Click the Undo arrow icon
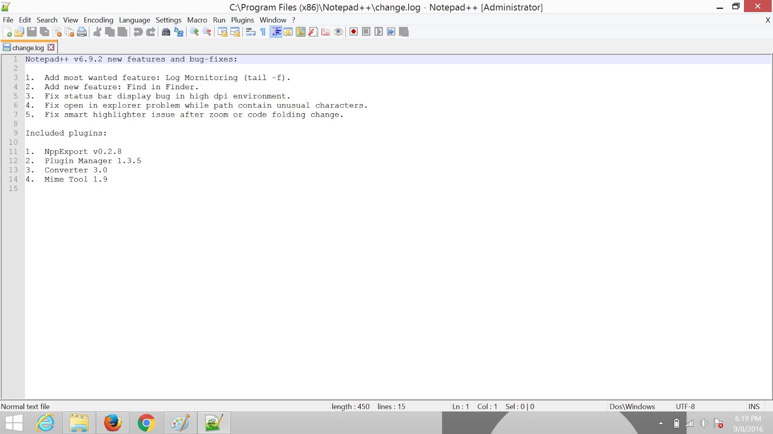773x434 pixels. [x=138, y=32]
